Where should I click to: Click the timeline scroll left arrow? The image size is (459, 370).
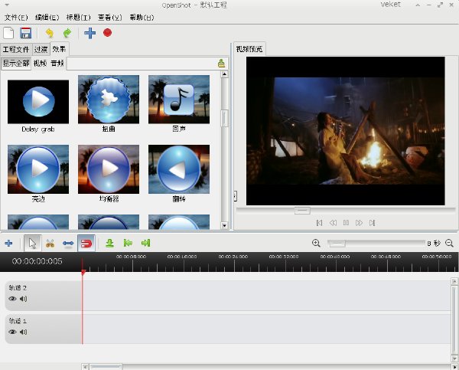[x=85, y=367]
